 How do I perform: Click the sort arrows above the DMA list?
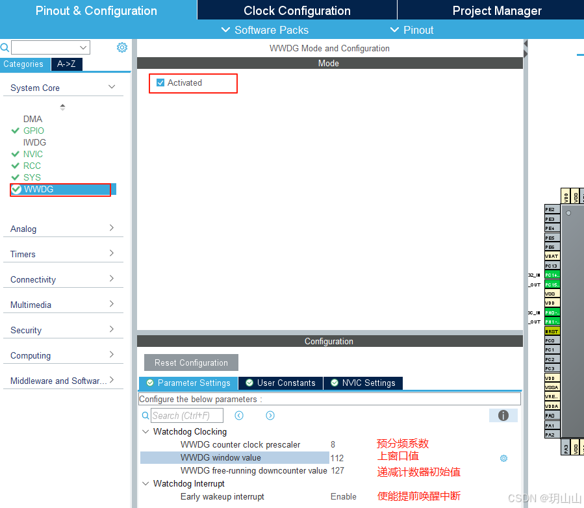[x=62, y=107]
